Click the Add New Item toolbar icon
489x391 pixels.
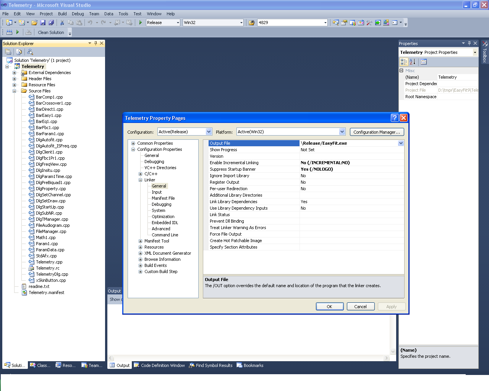pyautogui.click(x=22, y=23)
